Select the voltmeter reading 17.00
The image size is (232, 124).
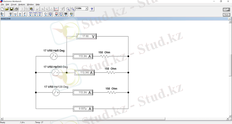(x=86, y=36)
